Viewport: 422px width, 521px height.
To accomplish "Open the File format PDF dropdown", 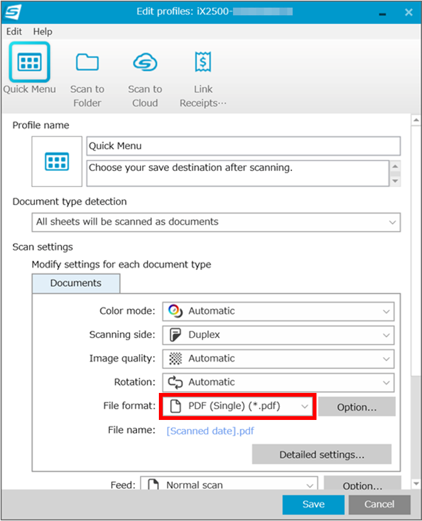I will point(237,406).
